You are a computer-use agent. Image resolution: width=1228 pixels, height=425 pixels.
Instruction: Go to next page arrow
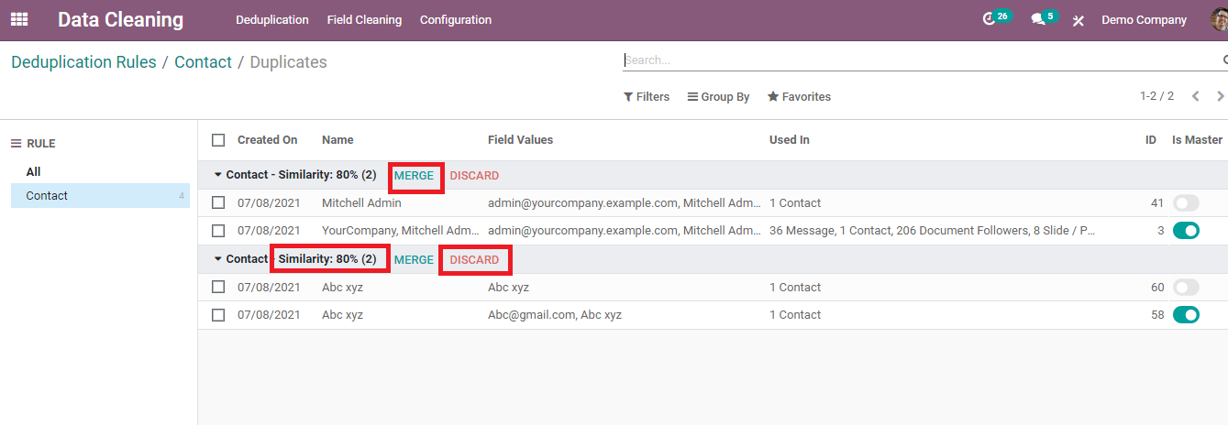1220,96
